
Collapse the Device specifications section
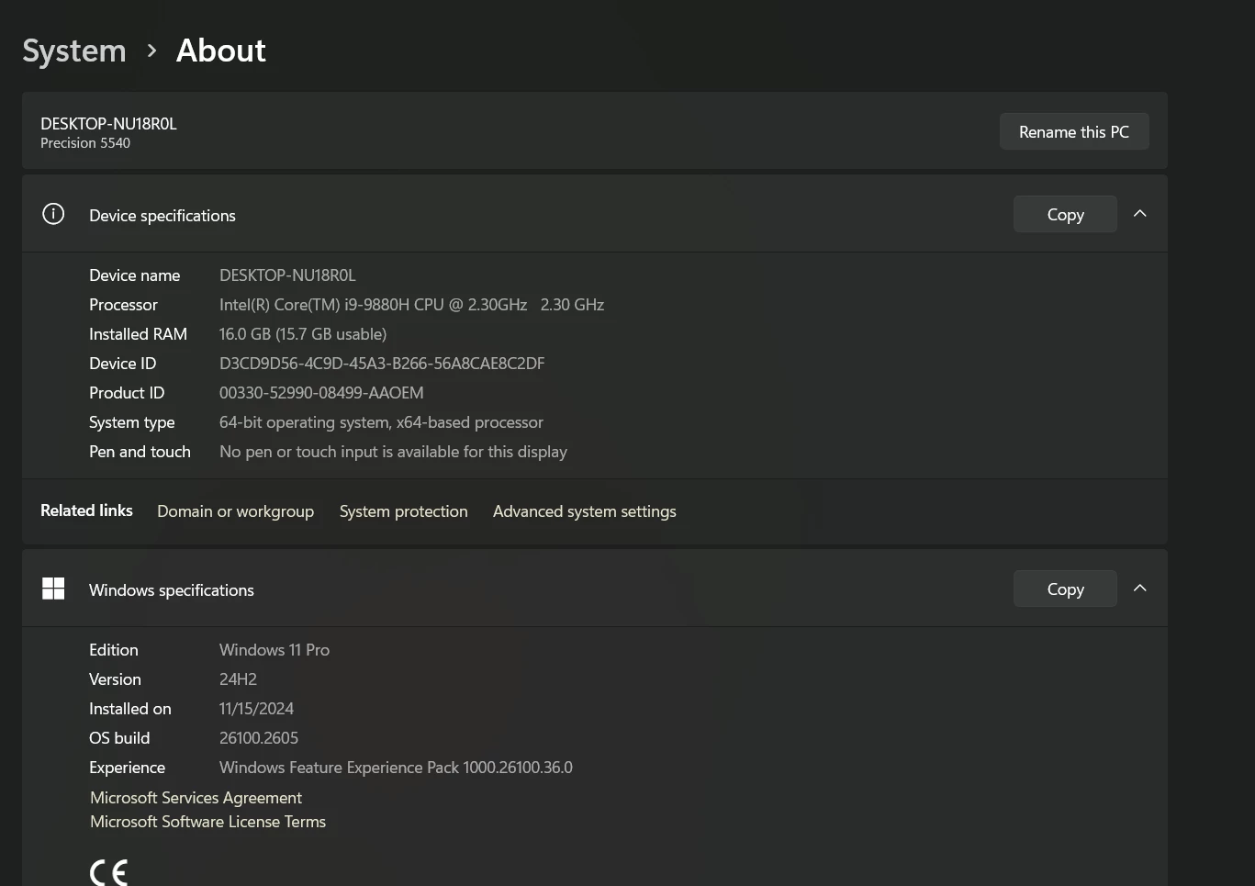1140,214
